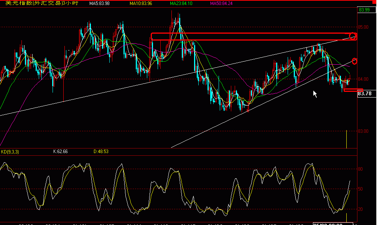Click the 83.00 price axis label
The height and width of the screenshot is (225, 377).
pyautogui.click(x=363, y=131)
